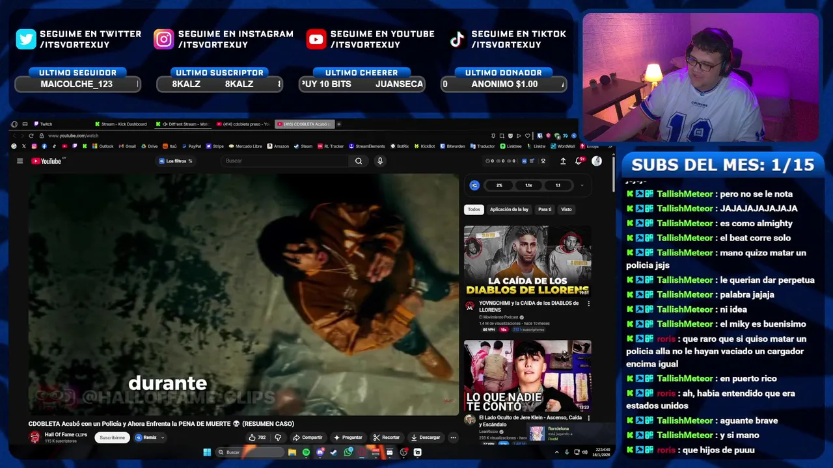
Task: Select the Para ti chip
Action: (x=545, y=209)
